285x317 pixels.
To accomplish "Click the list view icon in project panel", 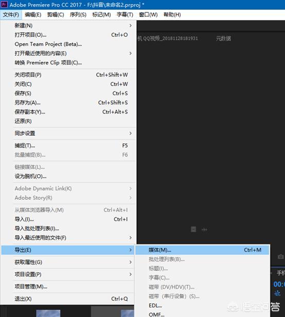I will point(193,230).
